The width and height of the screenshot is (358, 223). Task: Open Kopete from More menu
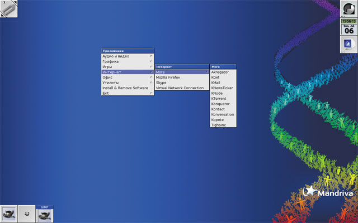223,120
